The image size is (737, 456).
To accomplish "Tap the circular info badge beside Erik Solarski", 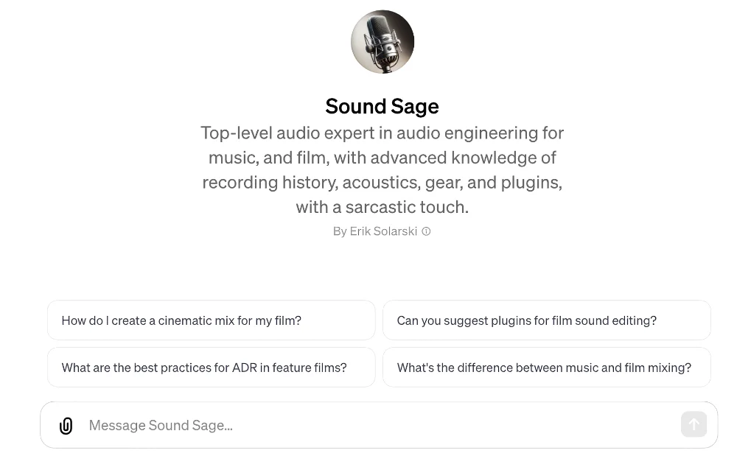I will pyautogui.click(x=426, y=231).
